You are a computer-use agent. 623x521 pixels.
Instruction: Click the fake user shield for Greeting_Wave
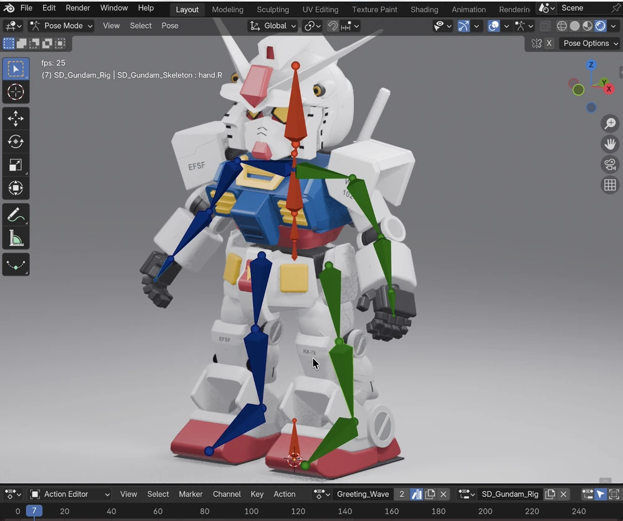pos(416,494)
